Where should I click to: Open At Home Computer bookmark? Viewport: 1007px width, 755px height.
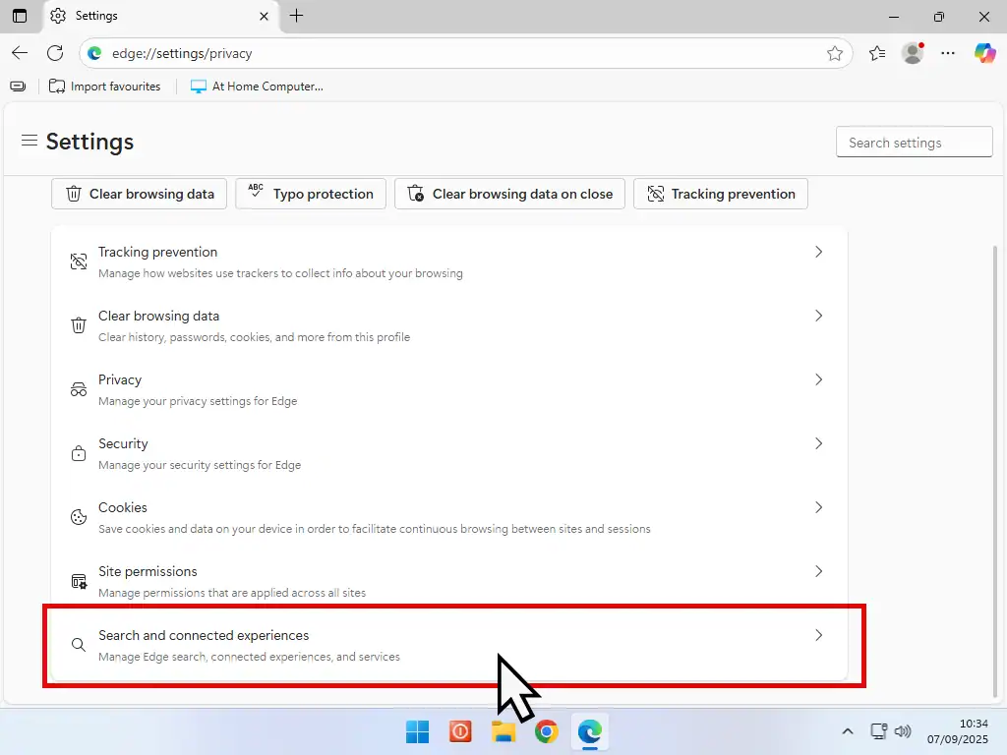tap(257, 87)
